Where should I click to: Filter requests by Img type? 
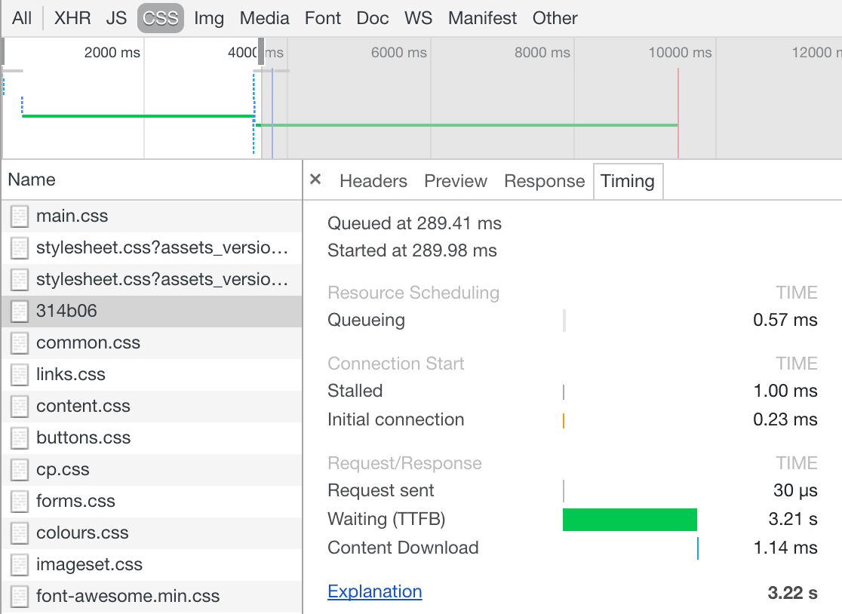(x=209, y=18)
